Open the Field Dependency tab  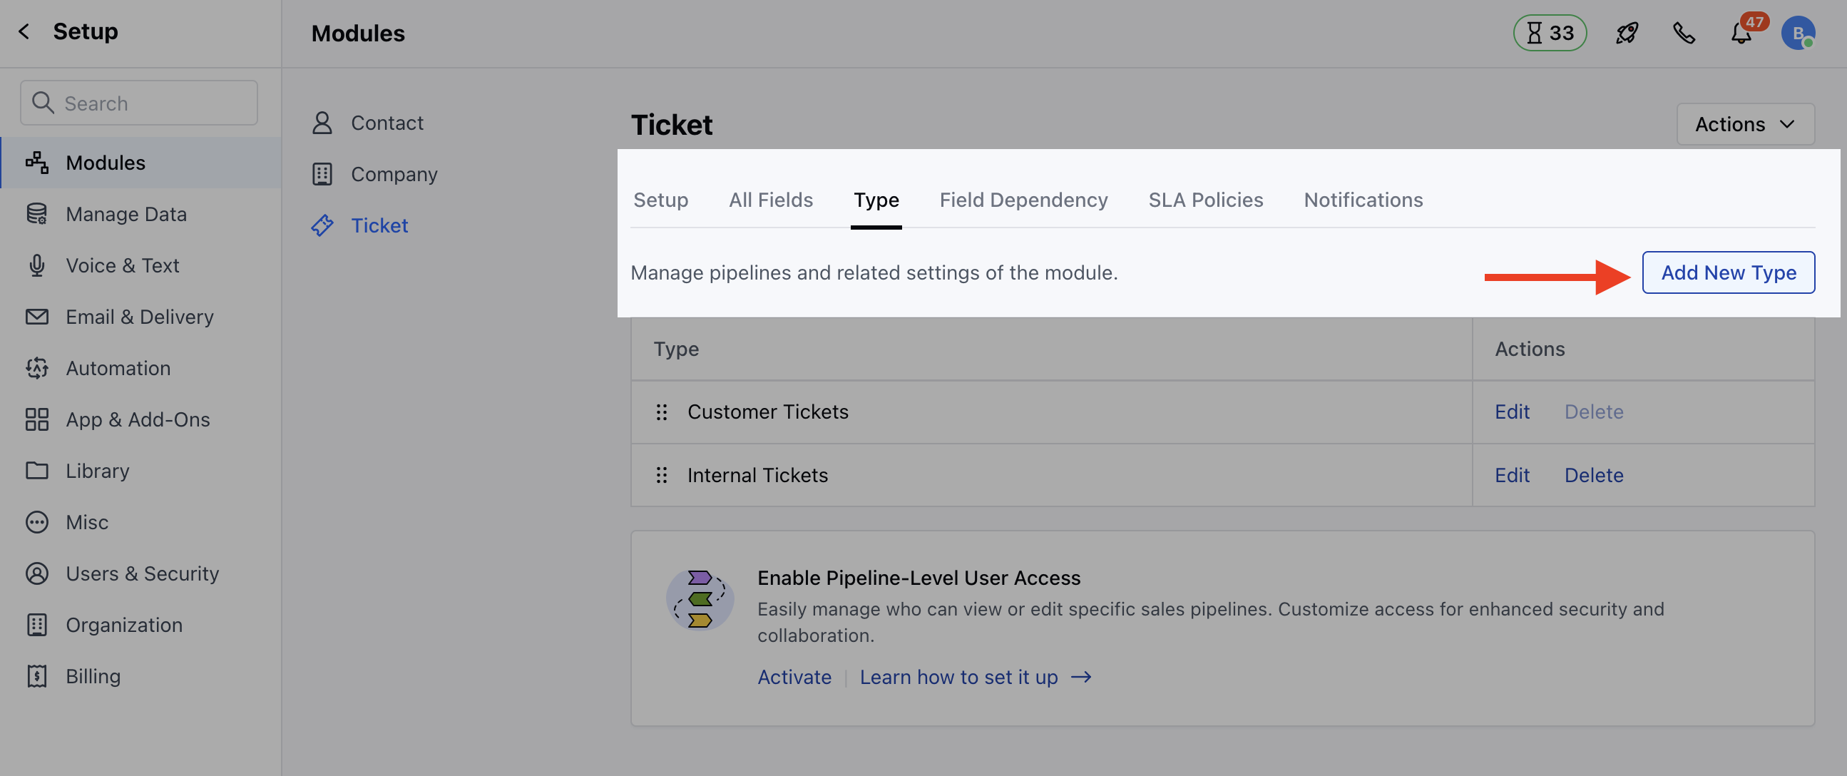(x=1024, y=200)
